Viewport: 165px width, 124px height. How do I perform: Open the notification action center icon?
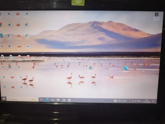tap(153, 101)
